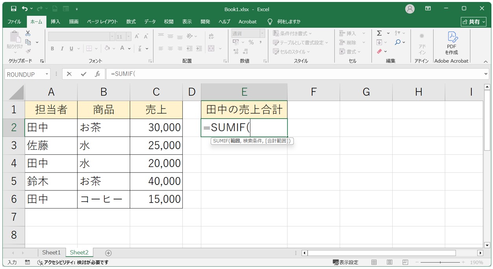
Task: Add new sheet with plus icon
Action: point(109,253)
